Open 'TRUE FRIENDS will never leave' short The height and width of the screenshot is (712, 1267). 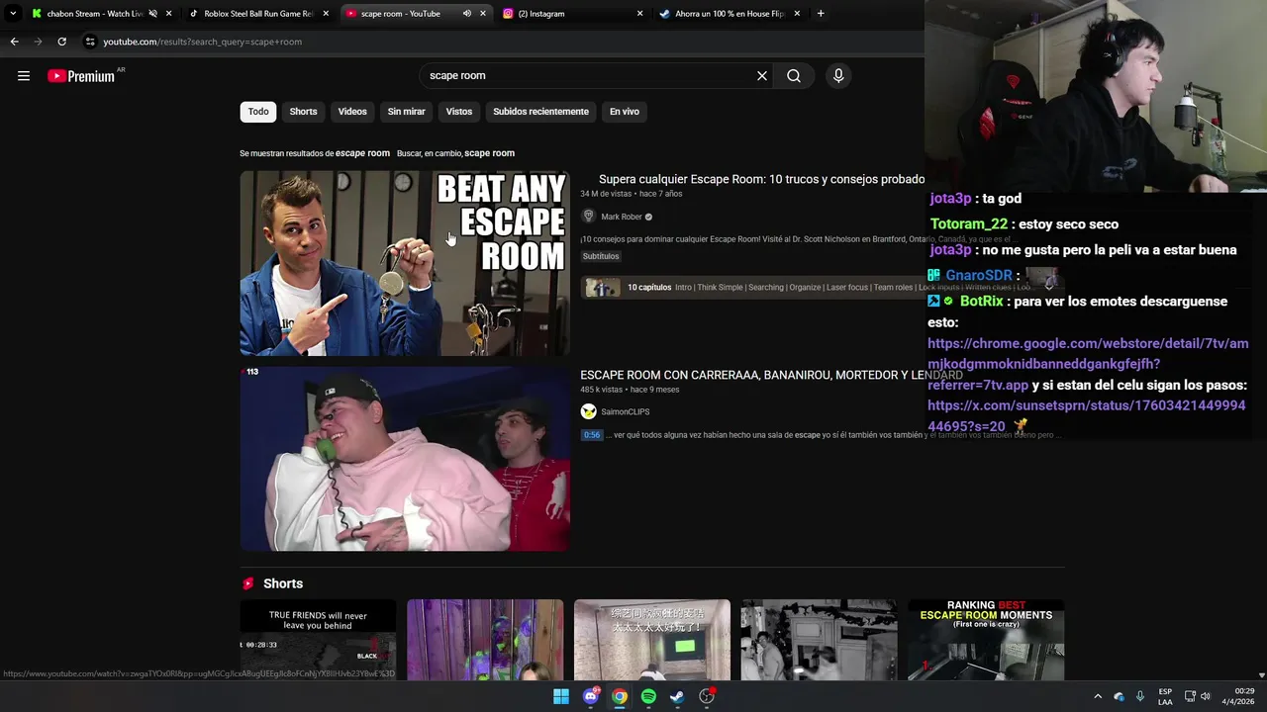[318, 640]
